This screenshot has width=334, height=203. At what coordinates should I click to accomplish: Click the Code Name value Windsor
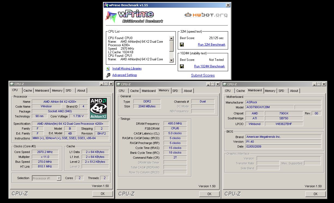(46, 106)
